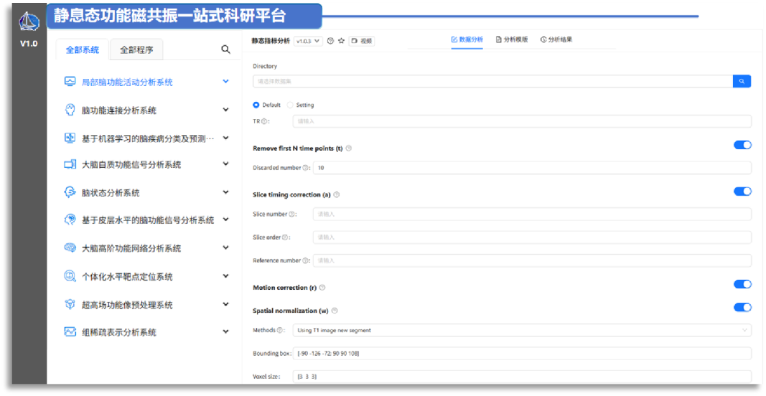Open the 分析结果 tab
Screen dimensions: 766x396
click(x=556, y=39)
